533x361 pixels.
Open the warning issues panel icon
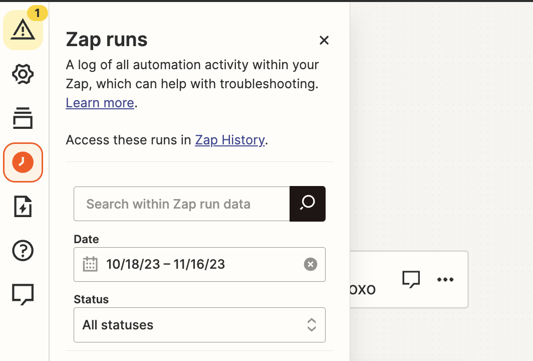(23, 30)
